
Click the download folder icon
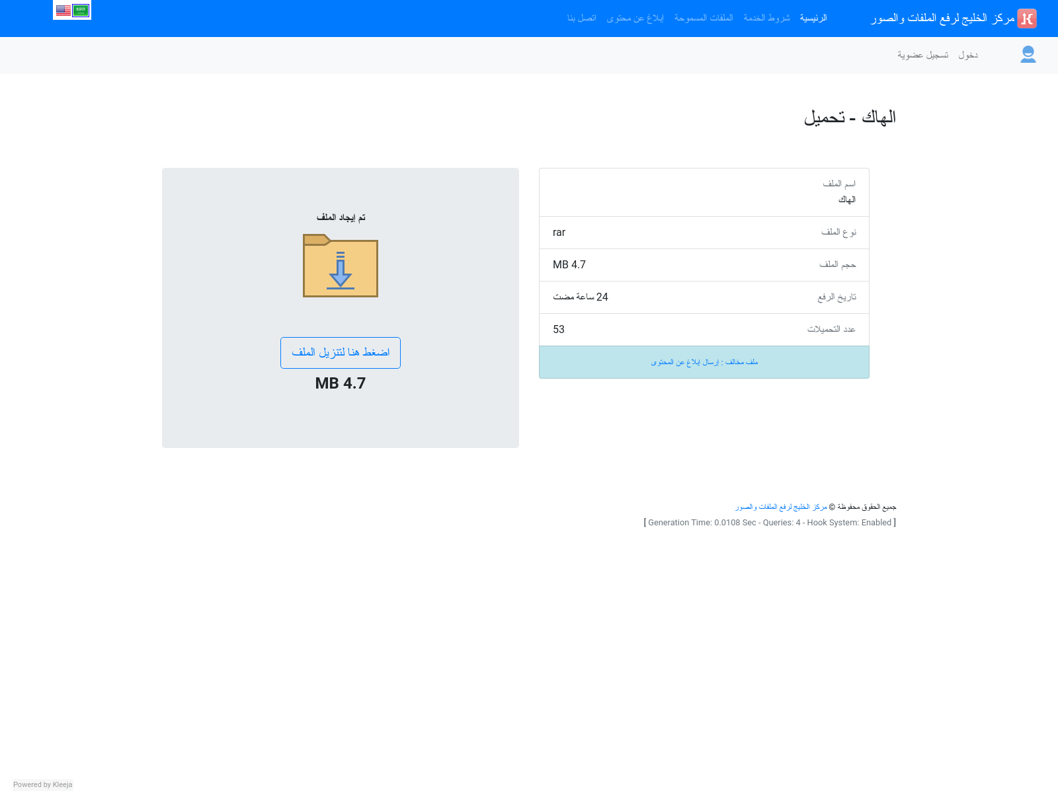point(341,266)
